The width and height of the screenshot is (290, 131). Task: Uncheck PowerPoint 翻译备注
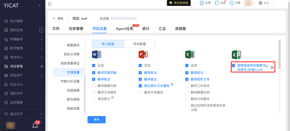pyautogui.click(x=140, y=79)
